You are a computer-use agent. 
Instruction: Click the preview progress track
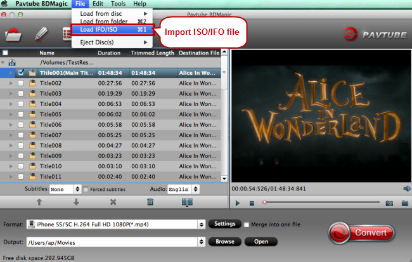322,202
